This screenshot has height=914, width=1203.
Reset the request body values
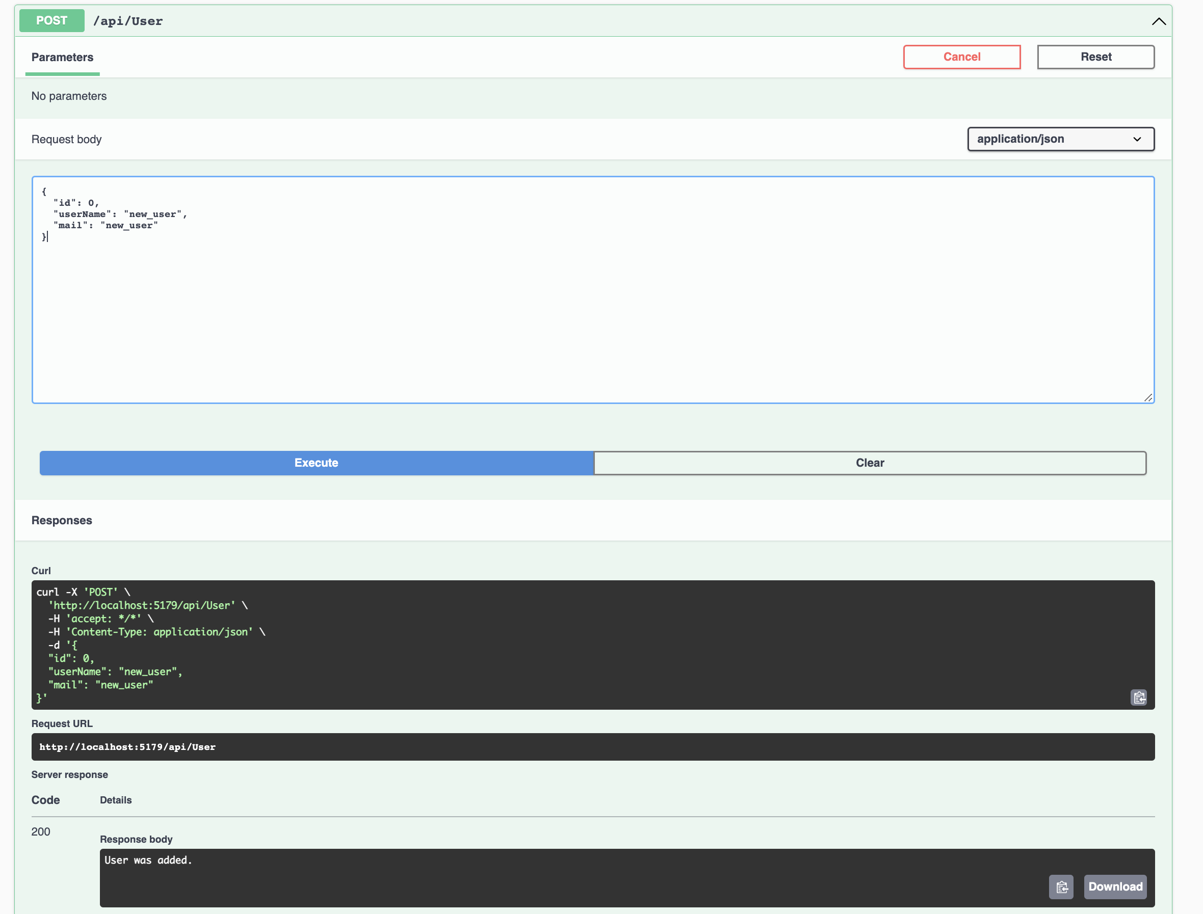(1095, 57)
